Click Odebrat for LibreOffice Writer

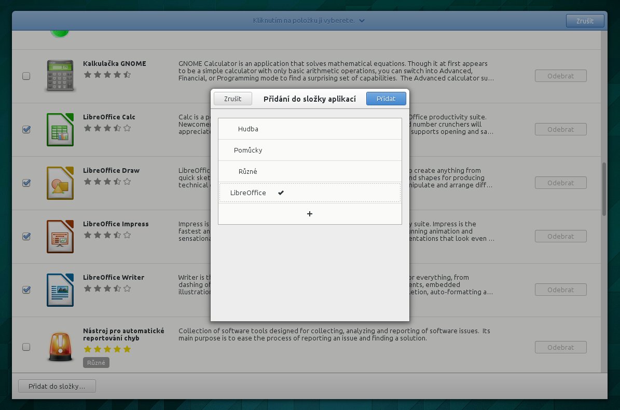(x=561, y=290)
